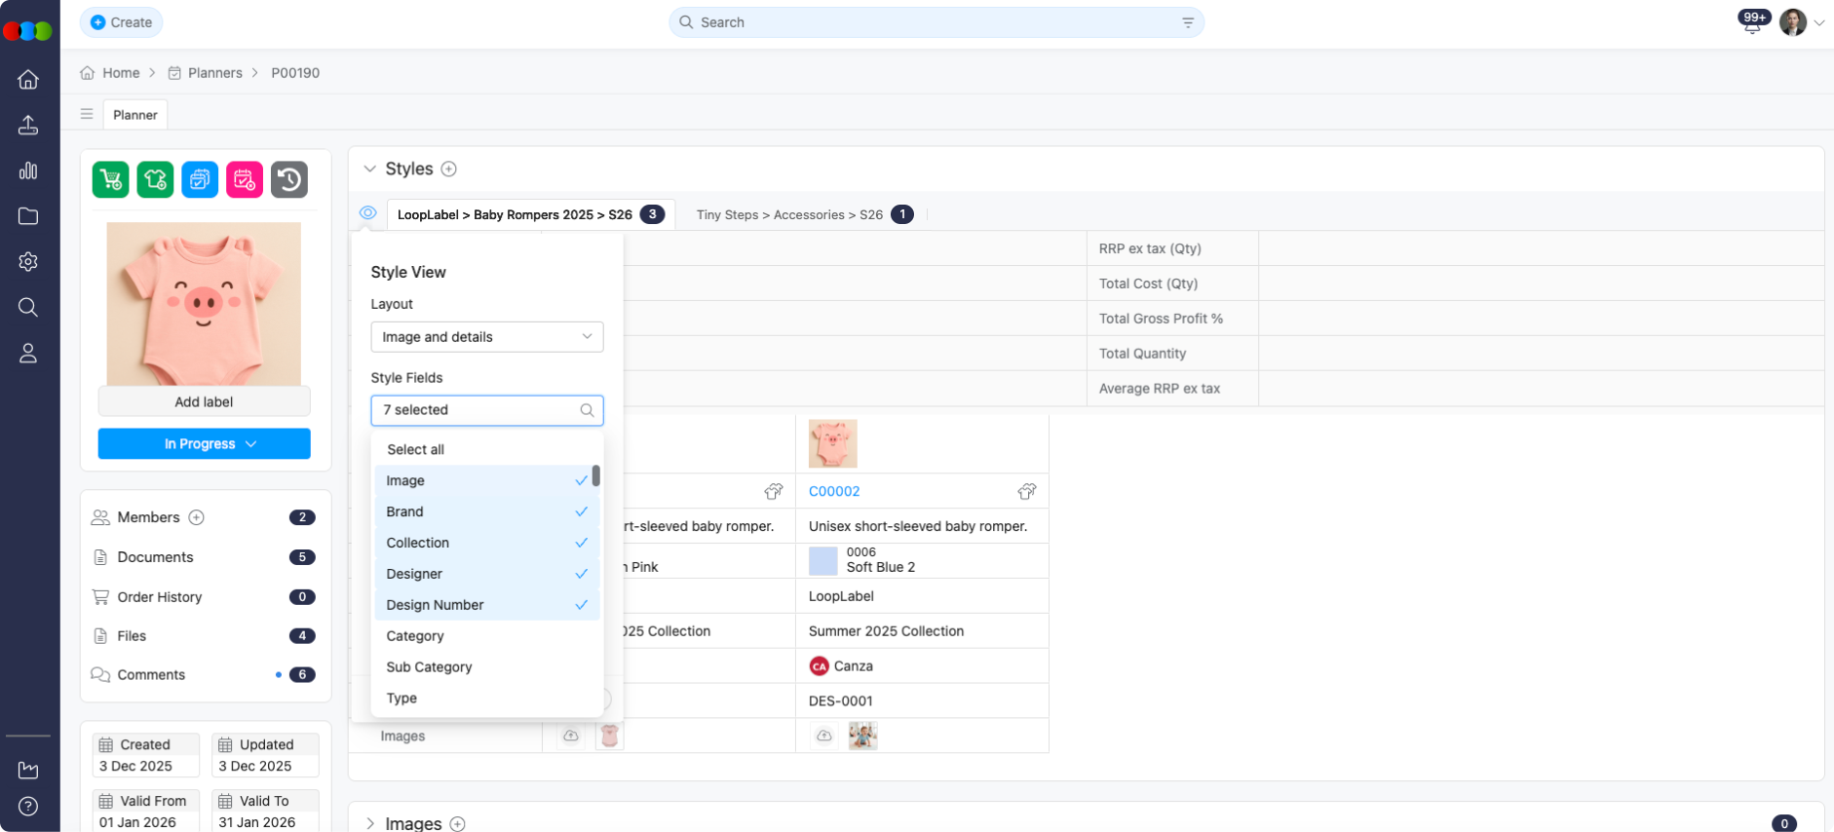Viewport: 1834px width, 832px height.
Task: Open the In Progress status dropdown
Action: click(205, 443)
